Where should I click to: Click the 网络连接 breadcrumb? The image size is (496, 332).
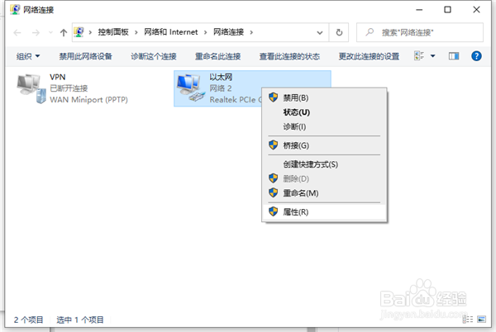[x=228, y=32]
